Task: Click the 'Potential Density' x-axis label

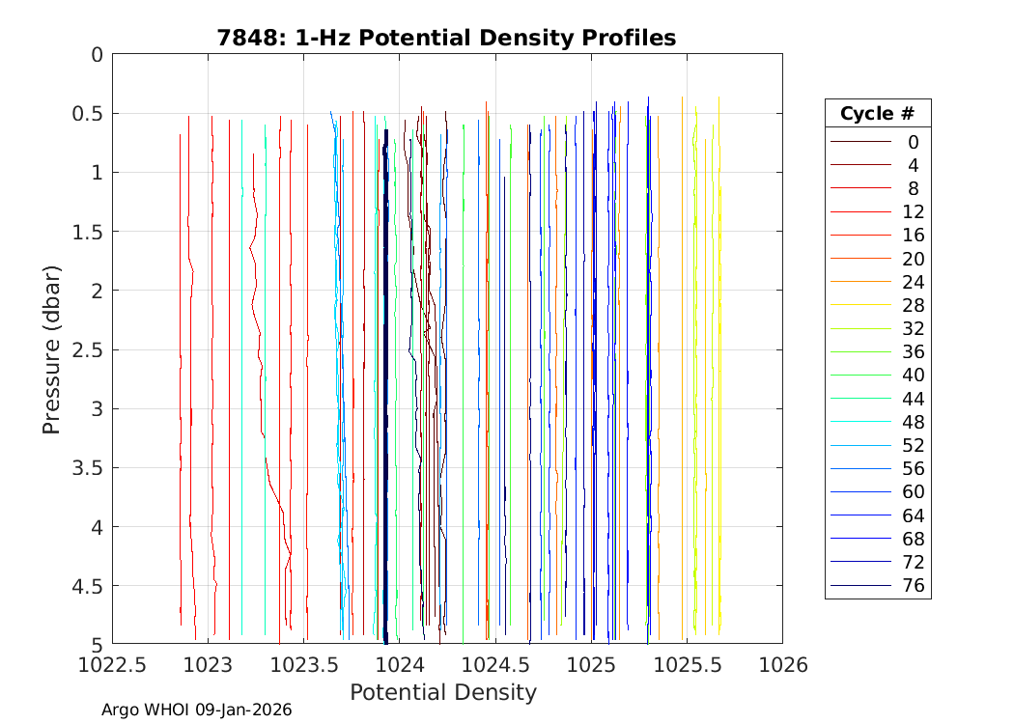Action: click(x=442, y=692)
